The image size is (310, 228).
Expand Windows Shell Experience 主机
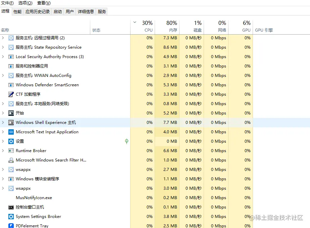pyautogui.click(x=3, y=122)
